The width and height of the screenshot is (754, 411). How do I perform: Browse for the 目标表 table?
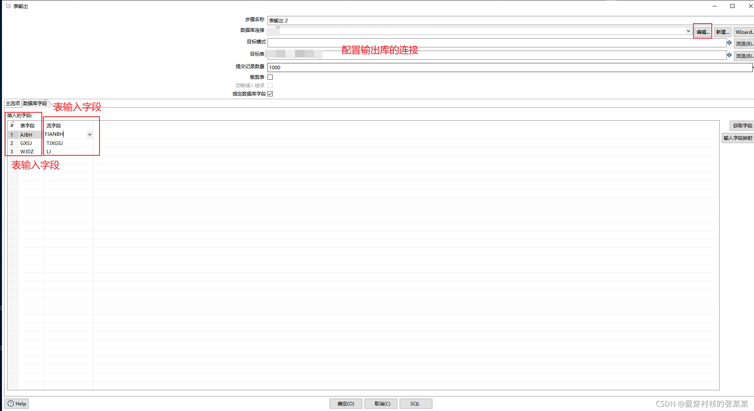point(744,56)
